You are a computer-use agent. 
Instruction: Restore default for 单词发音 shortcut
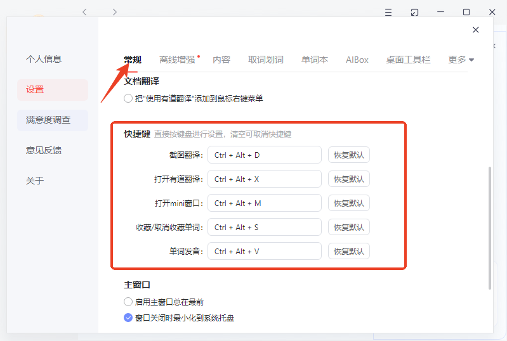point(349,251)
